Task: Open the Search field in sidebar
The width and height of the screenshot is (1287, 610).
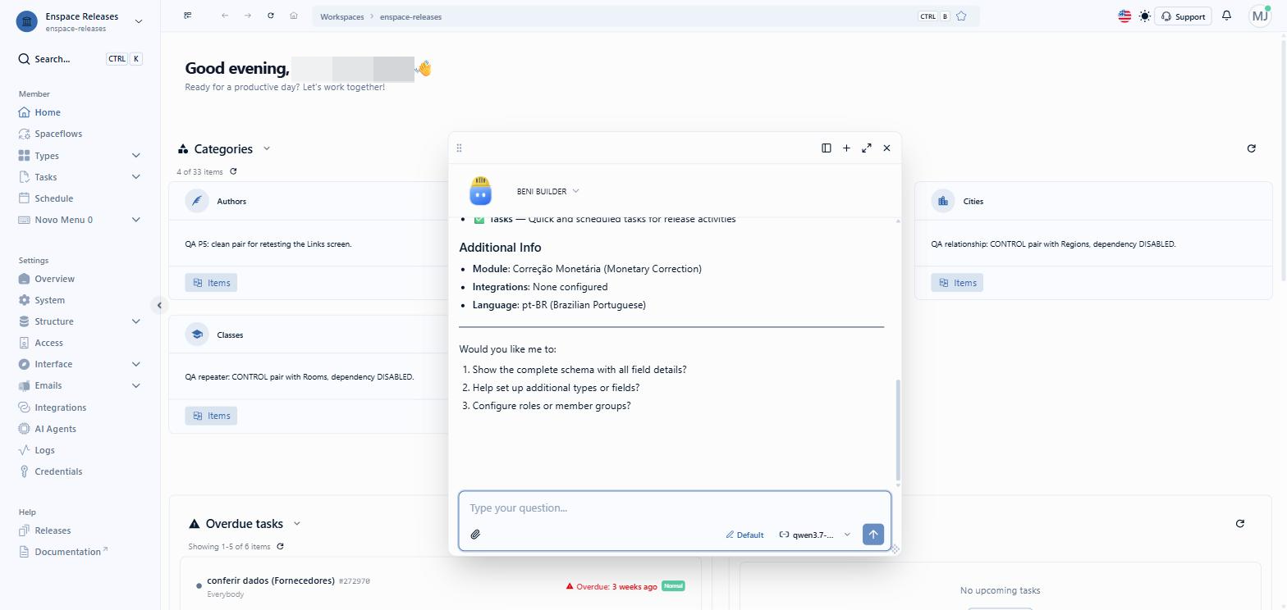Action: [x=80, y=59]
